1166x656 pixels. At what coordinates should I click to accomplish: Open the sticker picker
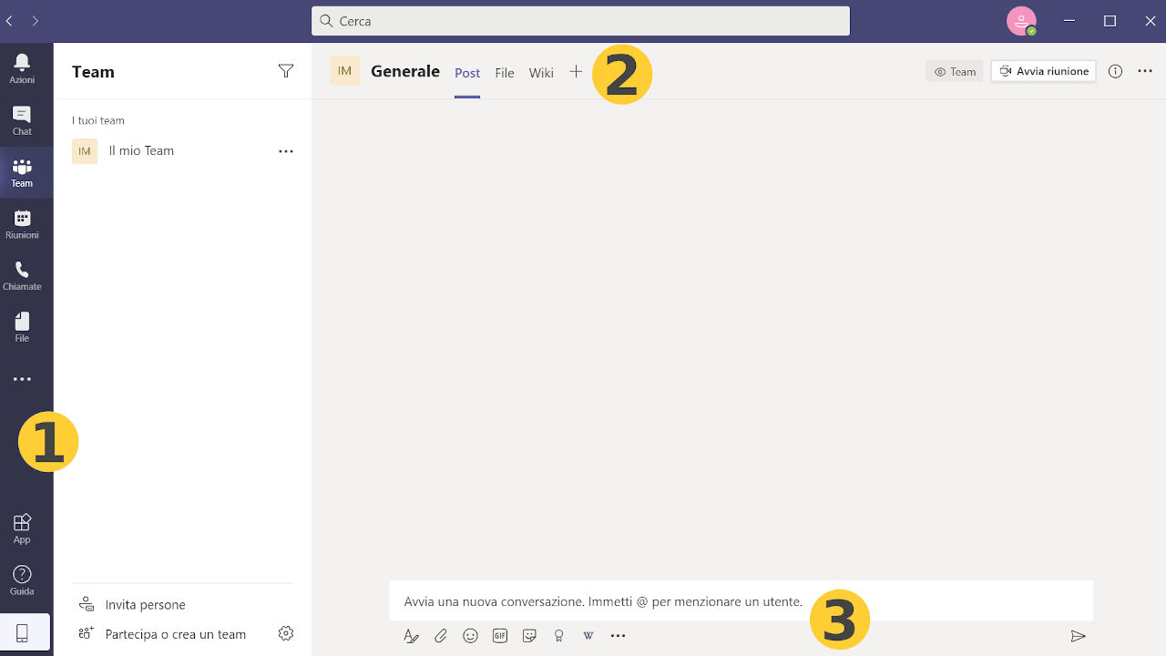[x=529, y=636]
